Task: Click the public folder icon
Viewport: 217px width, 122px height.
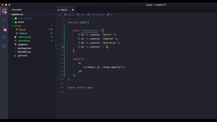Action: 16,22
